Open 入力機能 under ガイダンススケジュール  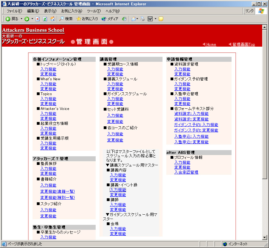pyautogui.click(x=115, y=99)
